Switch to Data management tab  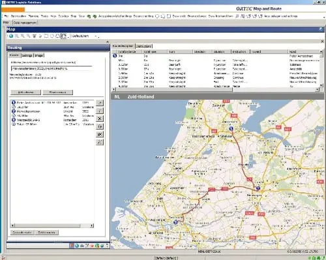(25, 23)
